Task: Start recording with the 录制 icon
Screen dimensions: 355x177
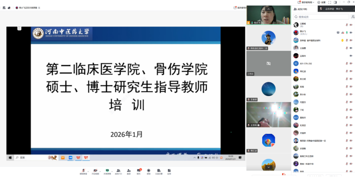Action: click(149, 171)
